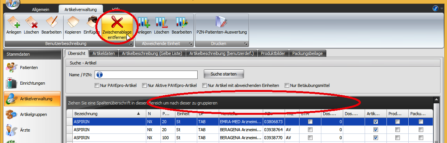447x143 pixels.
Task: Click Bearbeiten in Abweichende Einheit group
Action: (182, 26)
